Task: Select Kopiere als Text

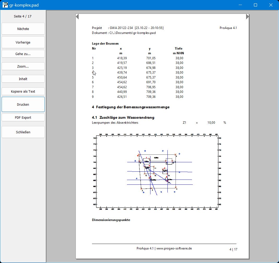Action: click(23, 91)
